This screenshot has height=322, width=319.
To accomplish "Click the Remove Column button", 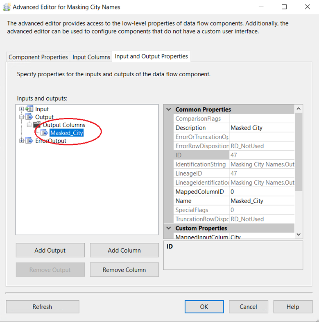I will tap(124, 270).
